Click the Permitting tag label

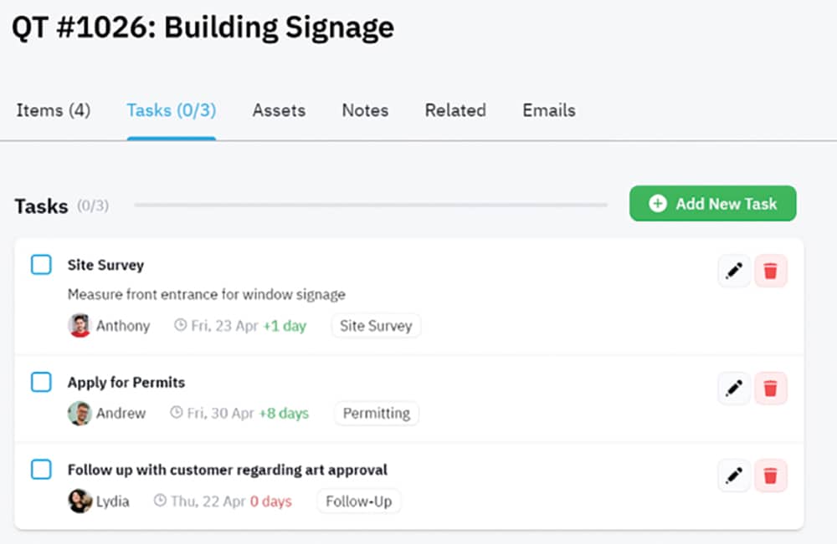tap(377, 414)
